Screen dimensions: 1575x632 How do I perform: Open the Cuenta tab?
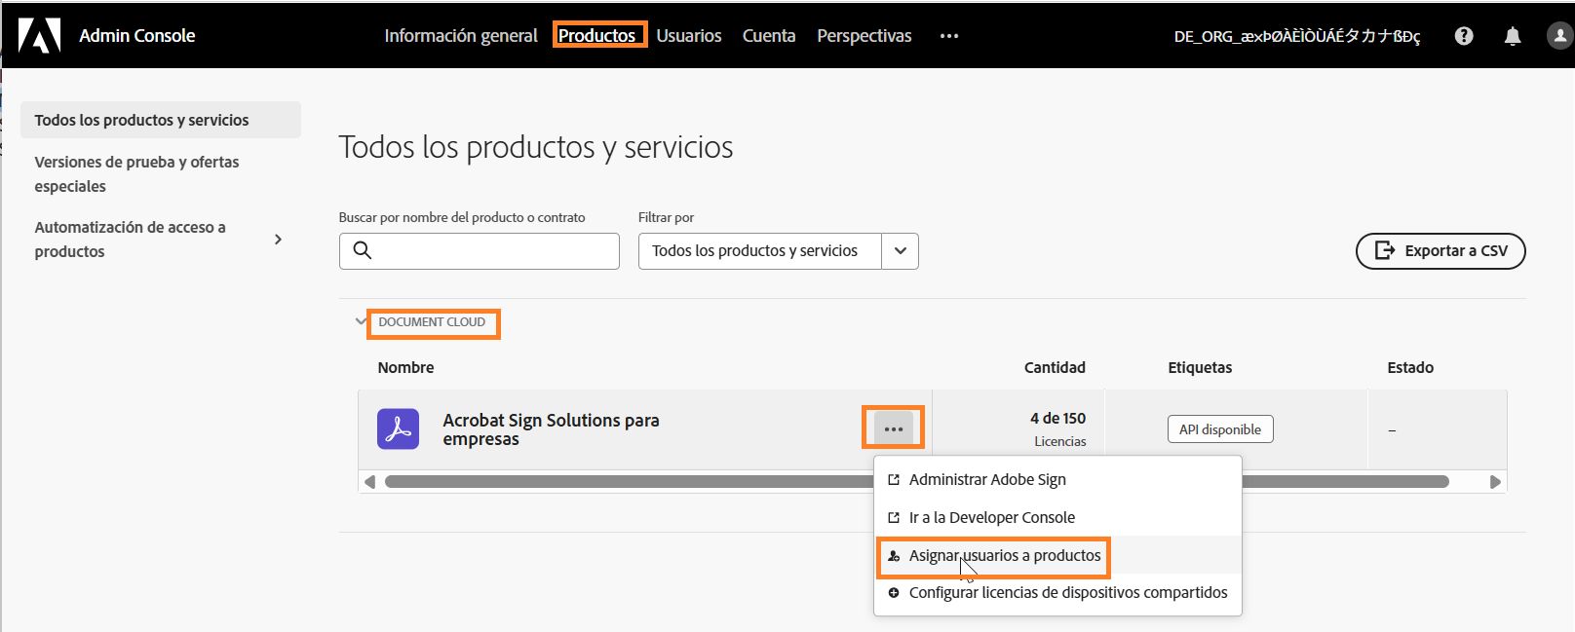[x=769, y=36]
